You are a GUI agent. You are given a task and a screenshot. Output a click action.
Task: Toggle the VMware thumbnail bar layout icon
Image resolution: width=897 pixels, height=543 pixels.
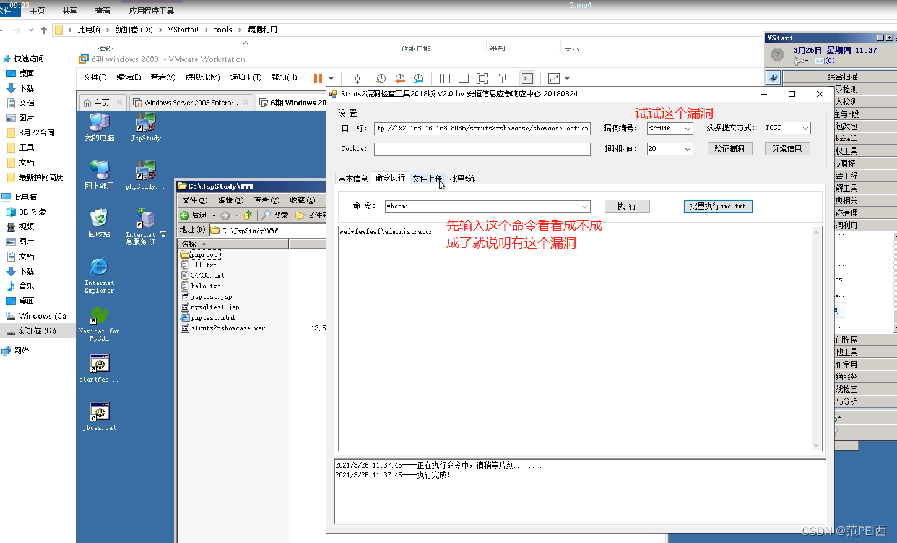464,79
